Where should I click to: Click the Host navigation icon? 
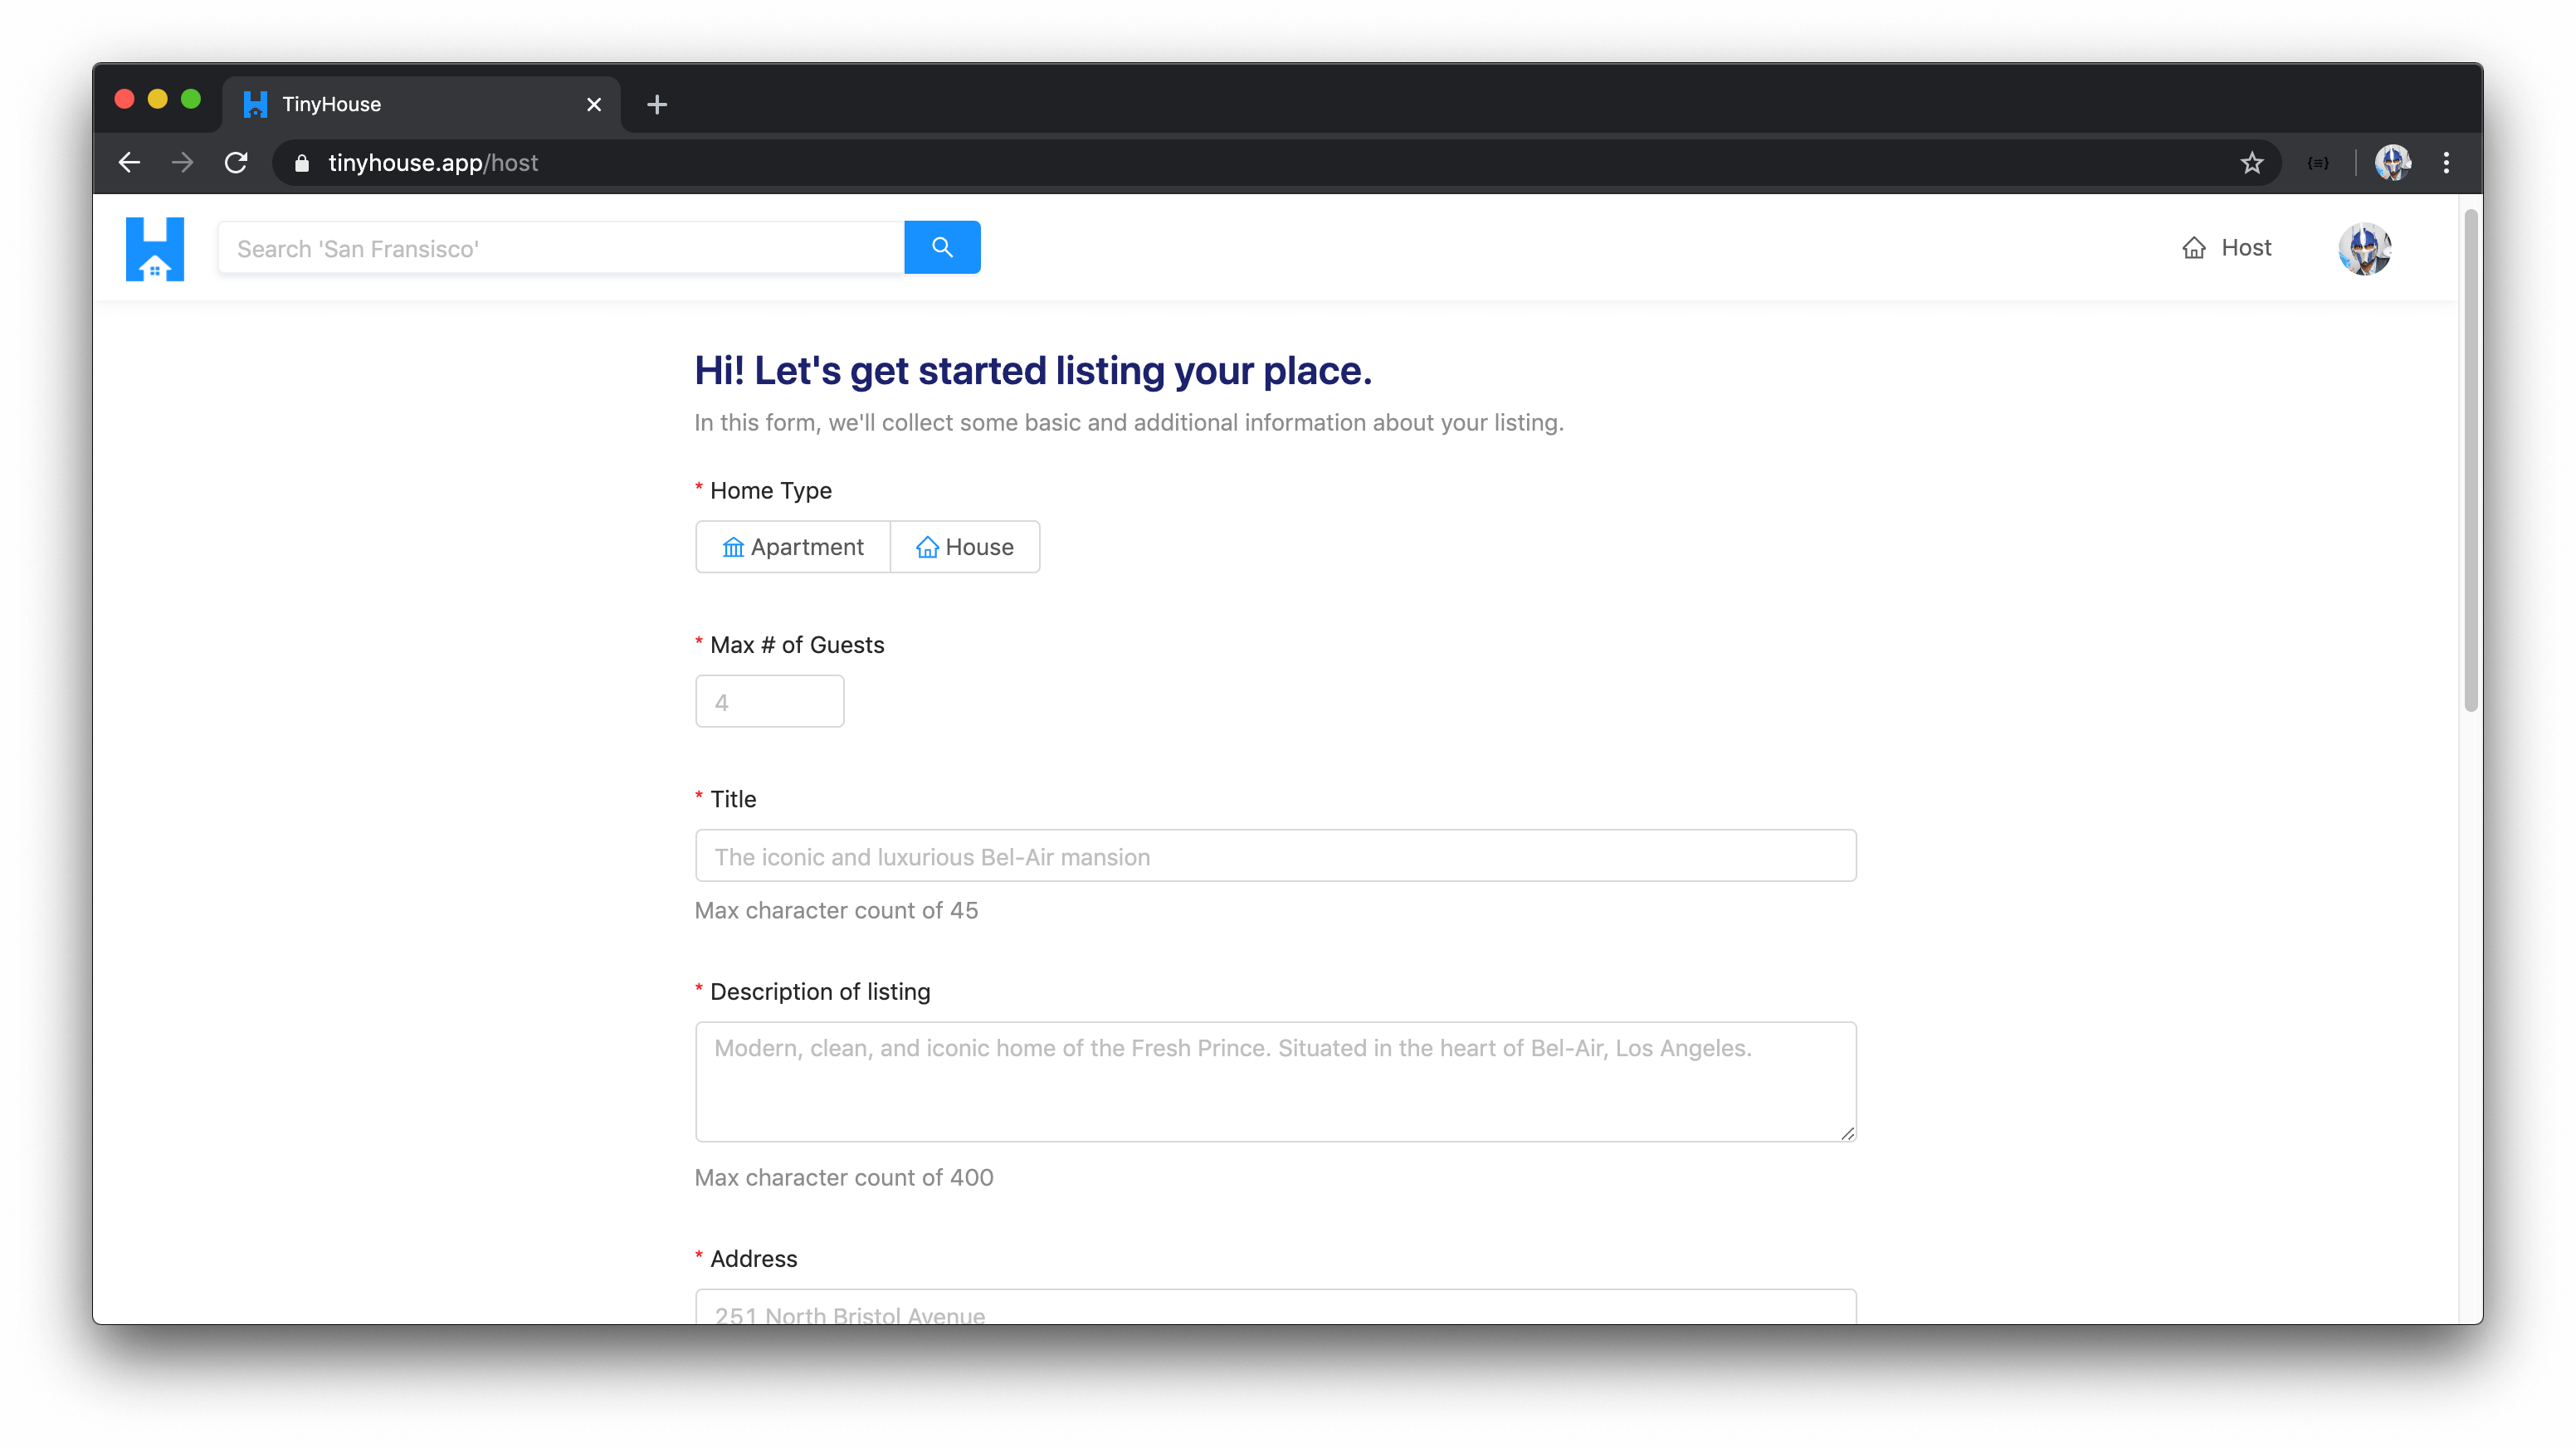tap(2194, 247)
